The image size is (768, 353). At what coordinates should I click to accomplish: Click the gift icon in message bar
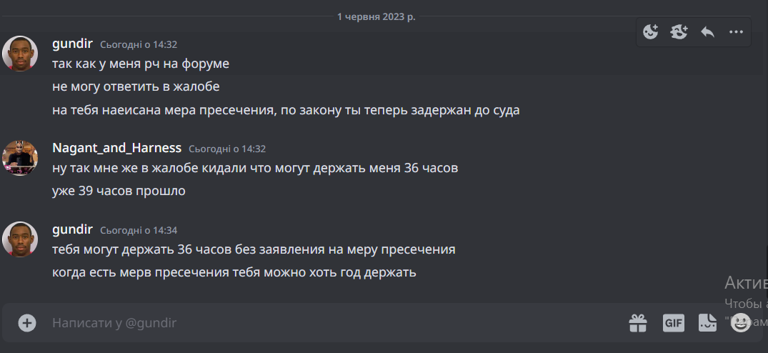click(638, 323)
